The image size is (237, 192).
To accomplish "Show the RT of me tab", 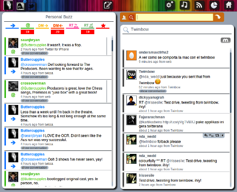I will (x=87, y=26).
